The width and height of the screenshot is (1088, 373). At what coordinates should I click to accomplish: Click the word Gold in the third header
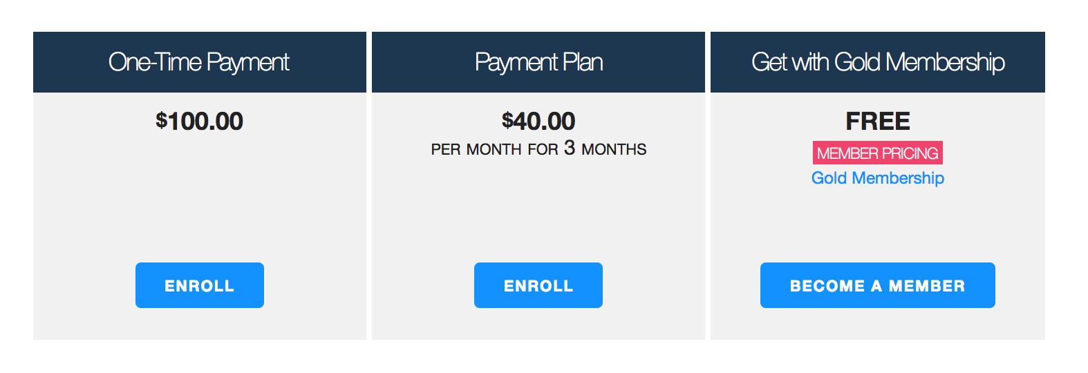pyautogui.click(x=858, y=62)
